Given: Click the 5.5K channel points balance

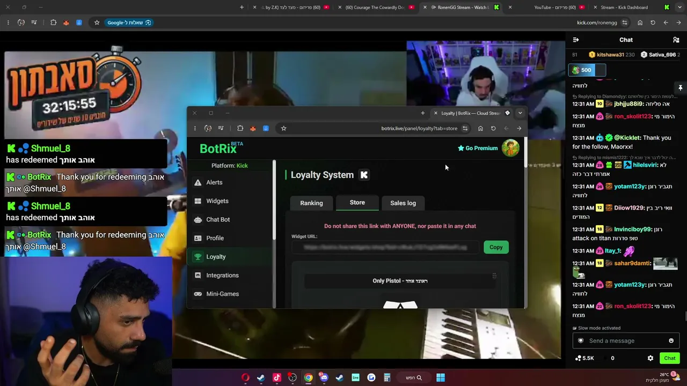Looking at the screenshot, I should 584,358.
